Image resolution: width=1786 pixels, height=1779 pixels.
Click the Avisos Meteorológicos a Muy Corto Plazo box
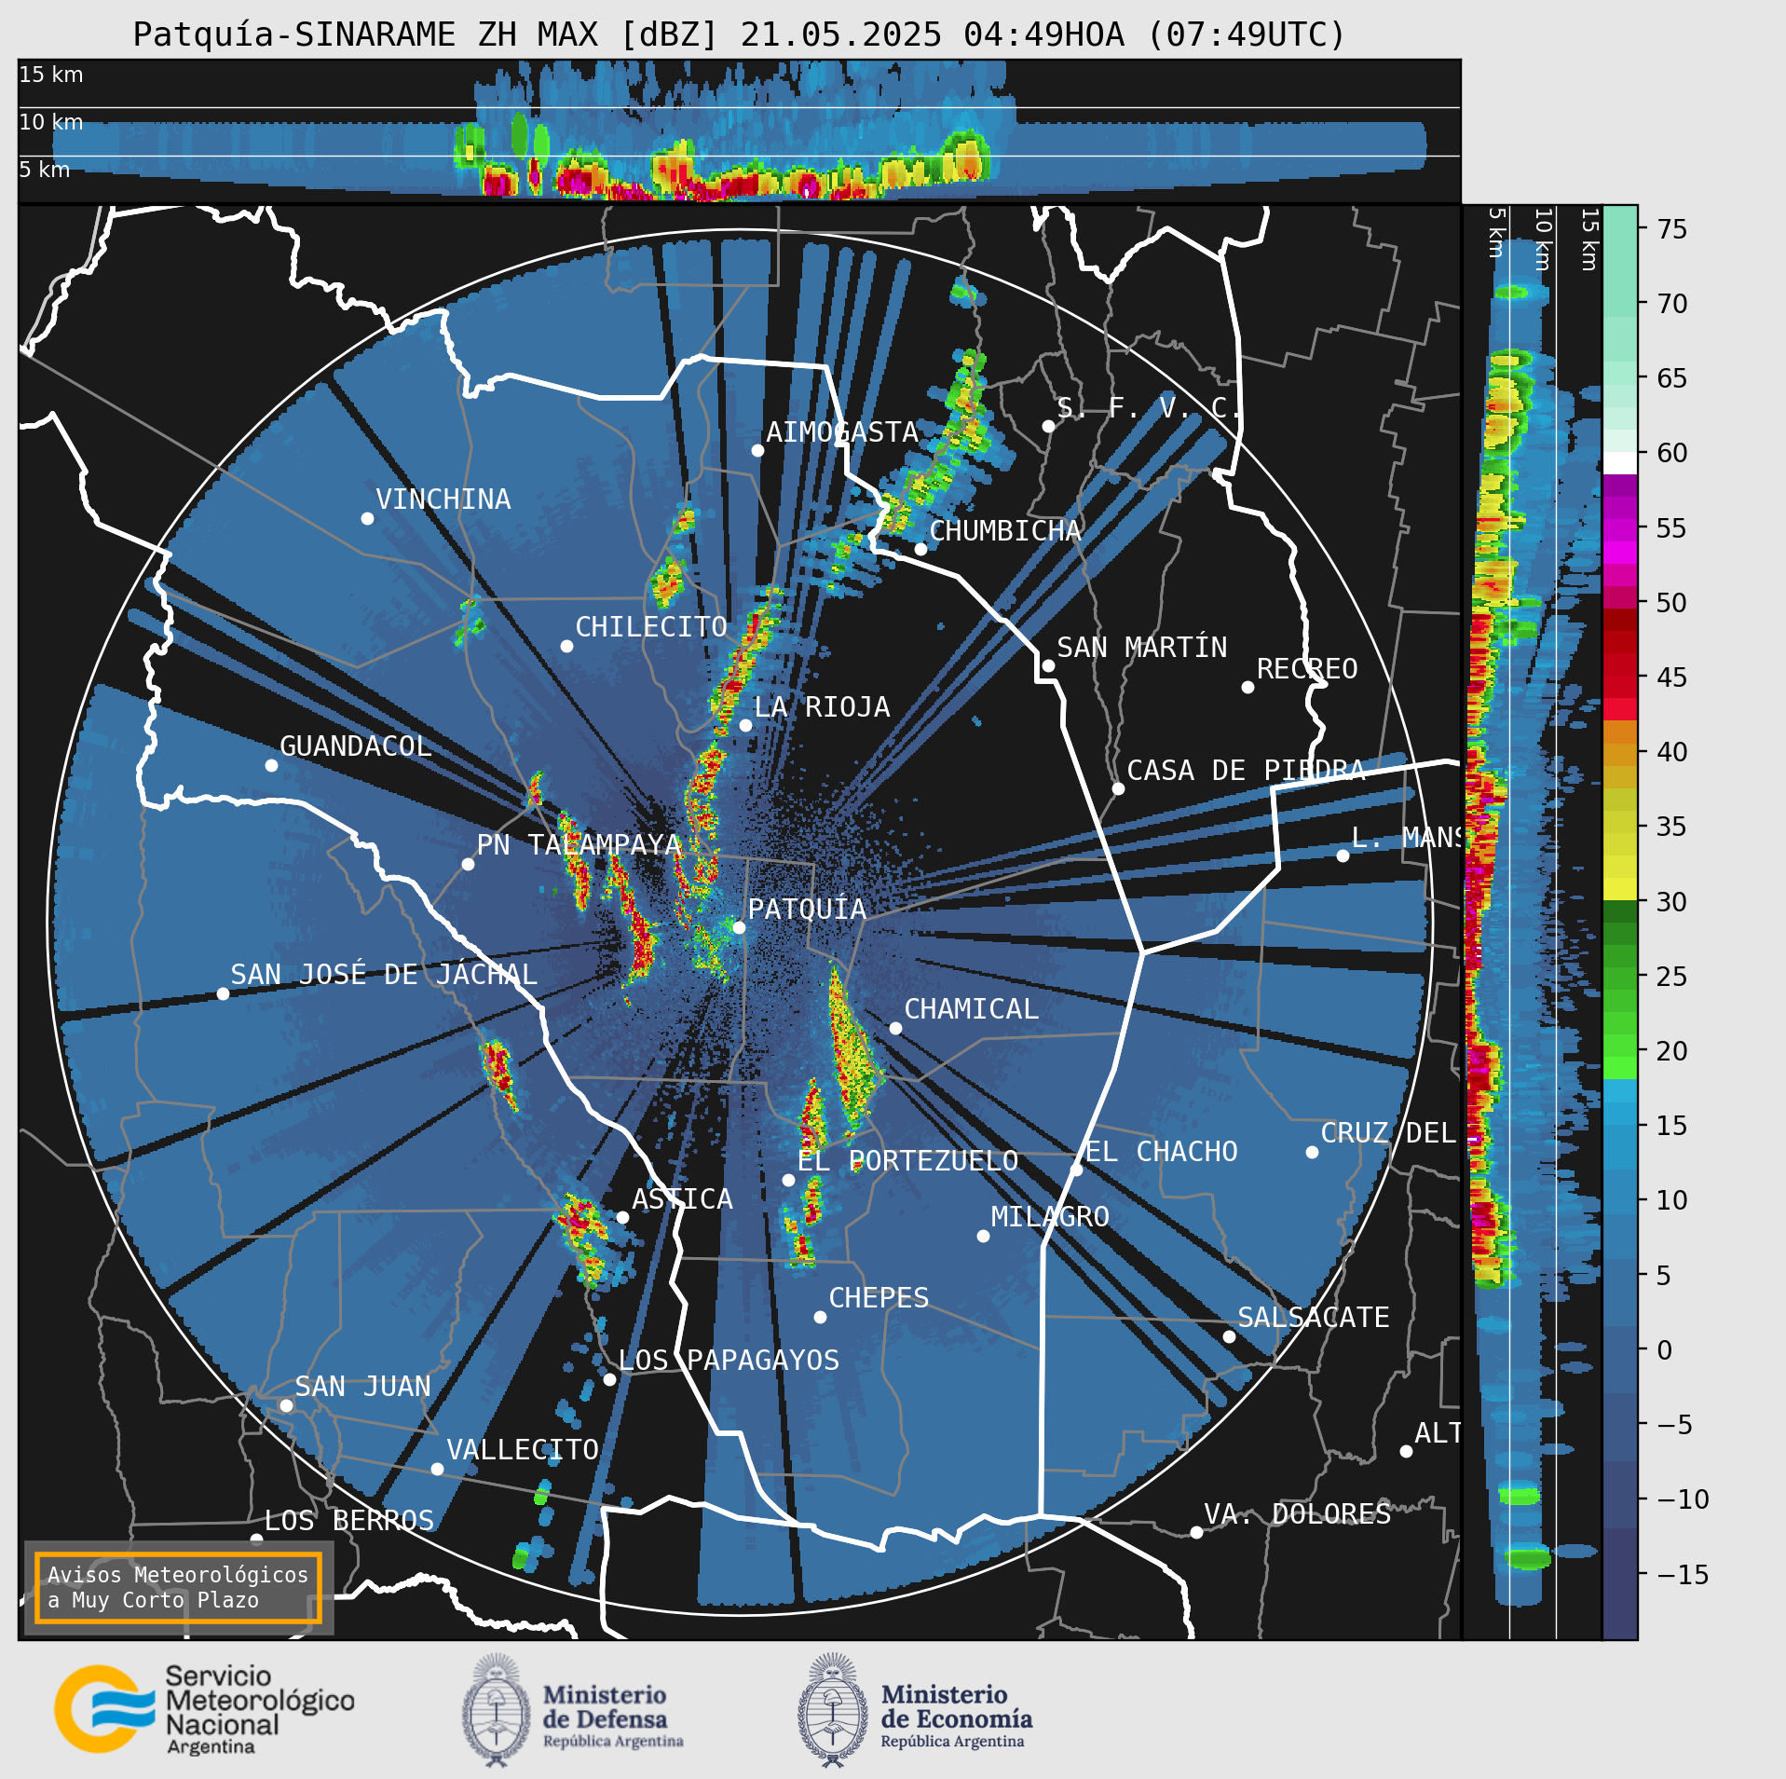pyautogui.click(x=178, y=1587)
